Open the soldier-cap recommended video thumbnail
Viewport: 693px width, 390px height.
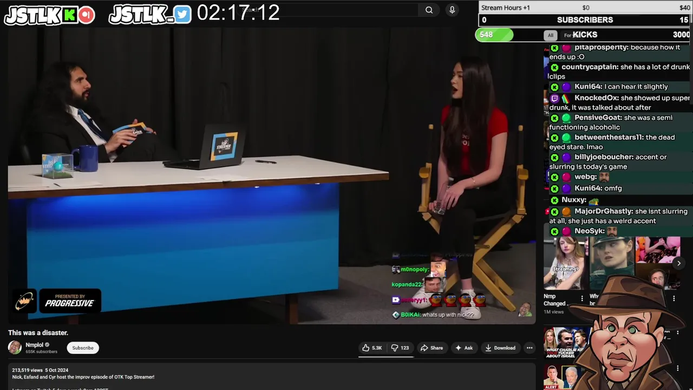611,263
